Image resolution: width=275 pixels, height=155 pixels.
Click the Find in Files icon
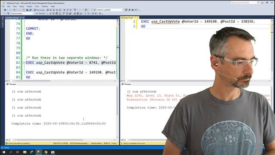coord(95,10)
